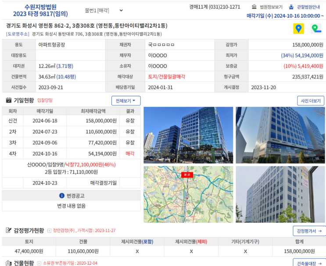This screenshot has width=326, height=266.
Task: Click 매각결정기일 date 2024-10-23
Action: point(45,183)
